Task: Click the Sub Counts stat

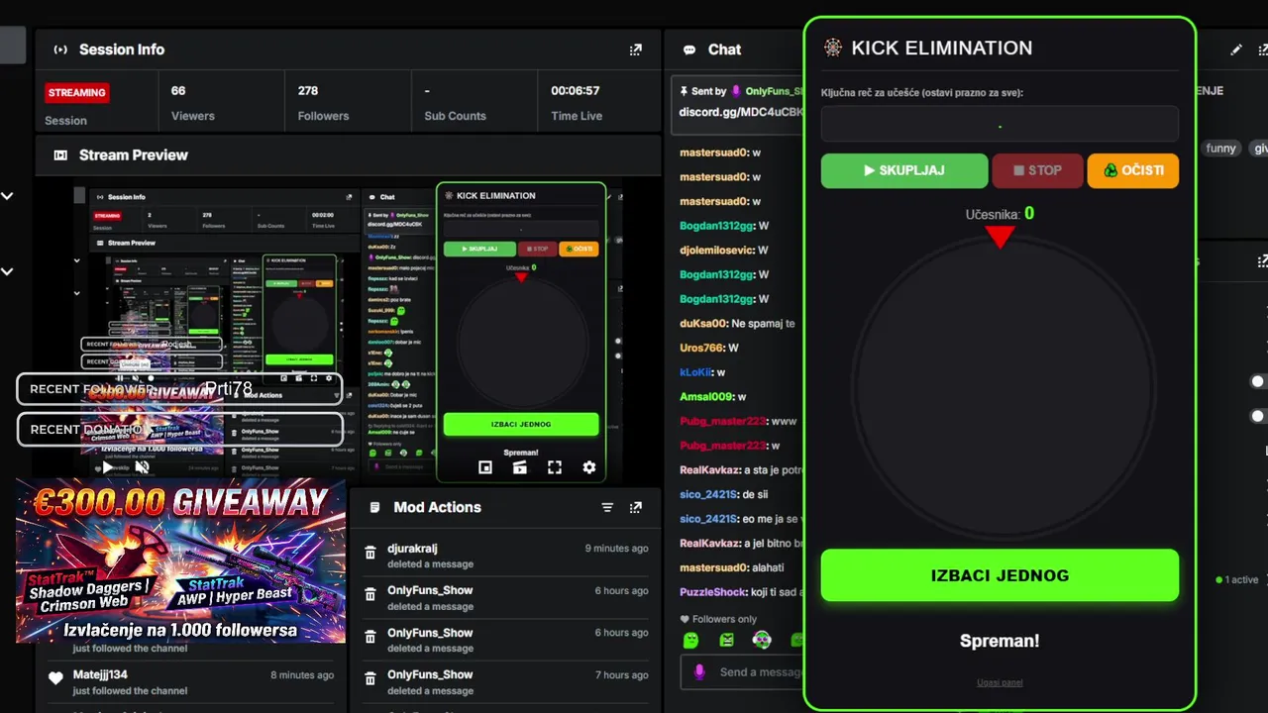Action: coord(455,103)
